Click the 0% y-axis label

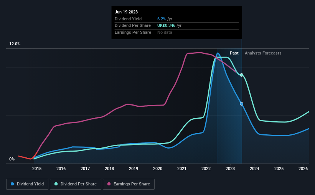pyautogui.click(x=12, y=159)
